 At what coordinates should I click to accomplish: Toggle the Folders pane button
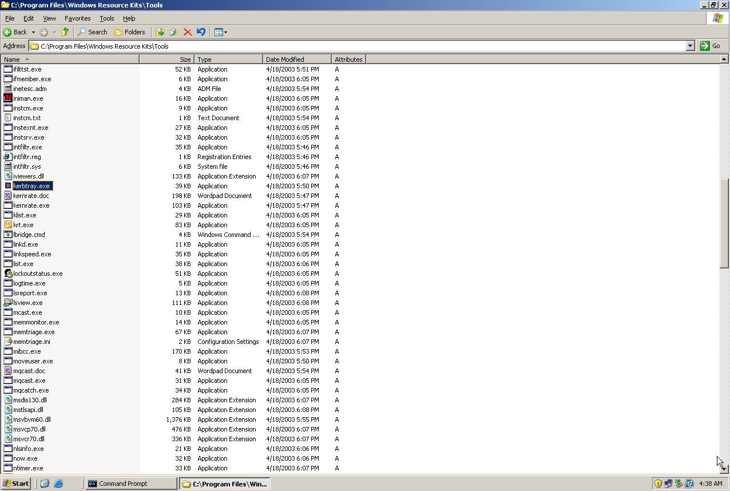tap(130, 32)
